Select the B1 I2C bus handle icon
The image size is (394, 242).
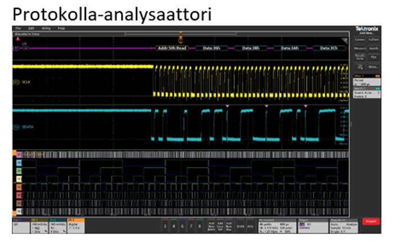point(16,48)
